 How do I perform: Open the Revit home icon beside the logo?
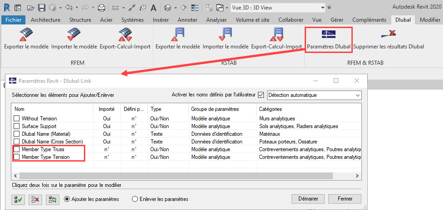(x=18, y=8)
